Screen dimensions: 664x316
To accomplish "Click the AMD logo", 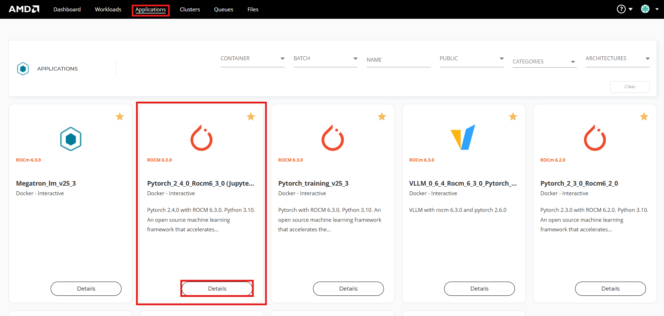I will tap(24, 9).
